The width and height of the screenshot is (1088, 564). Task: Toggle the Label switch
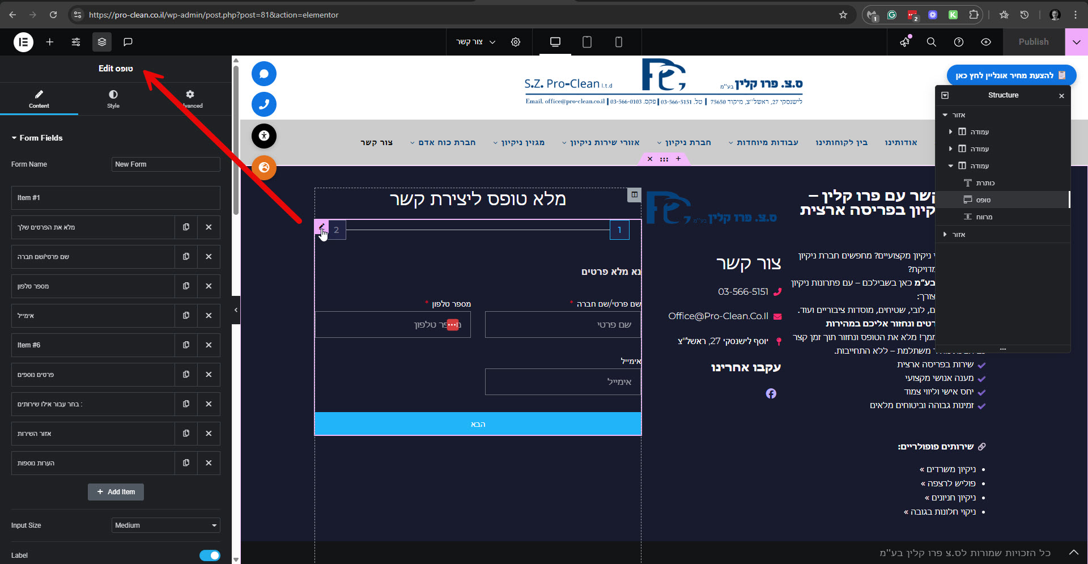click(210, 555)
